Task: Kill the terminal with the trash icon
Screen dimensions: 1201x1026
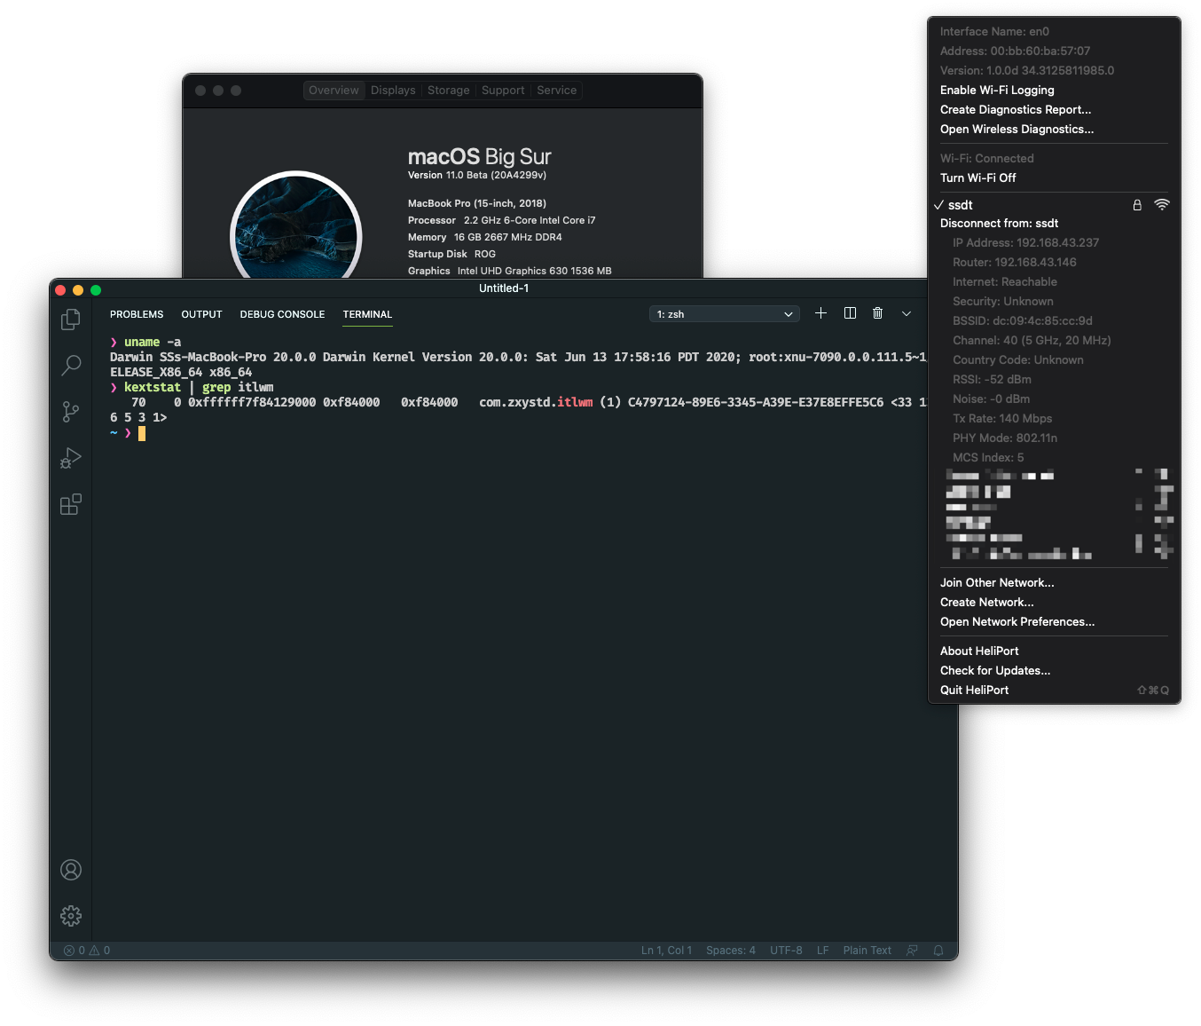Action: (x=878, y=312)
